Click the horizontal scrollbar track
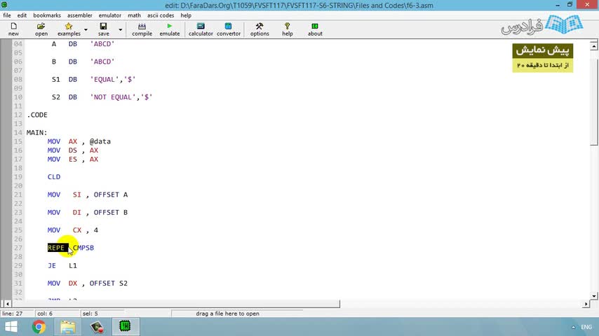 (x=461, y=304)
